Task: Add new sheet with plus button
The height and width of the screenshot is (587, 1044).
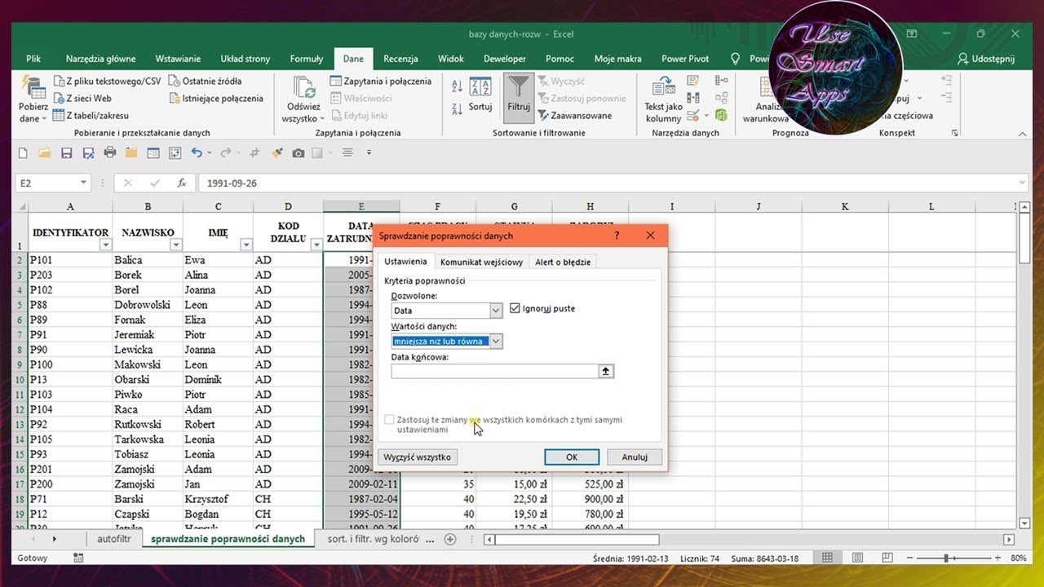Action: point(449,539)
